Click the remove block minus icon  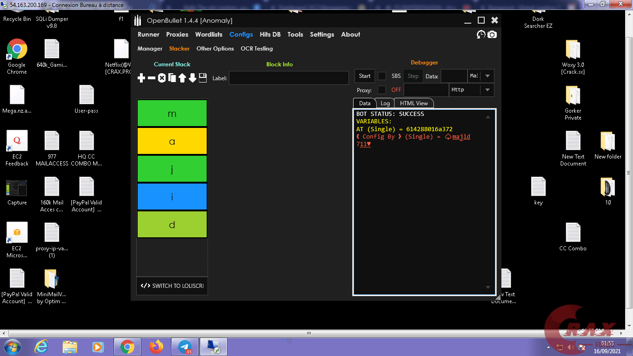coord(152,78)
